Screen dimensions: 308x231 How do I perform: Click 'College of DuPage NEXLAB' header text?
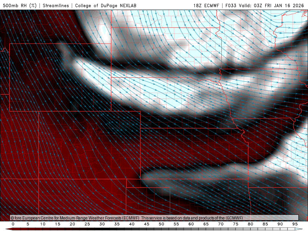pos(105,5)
